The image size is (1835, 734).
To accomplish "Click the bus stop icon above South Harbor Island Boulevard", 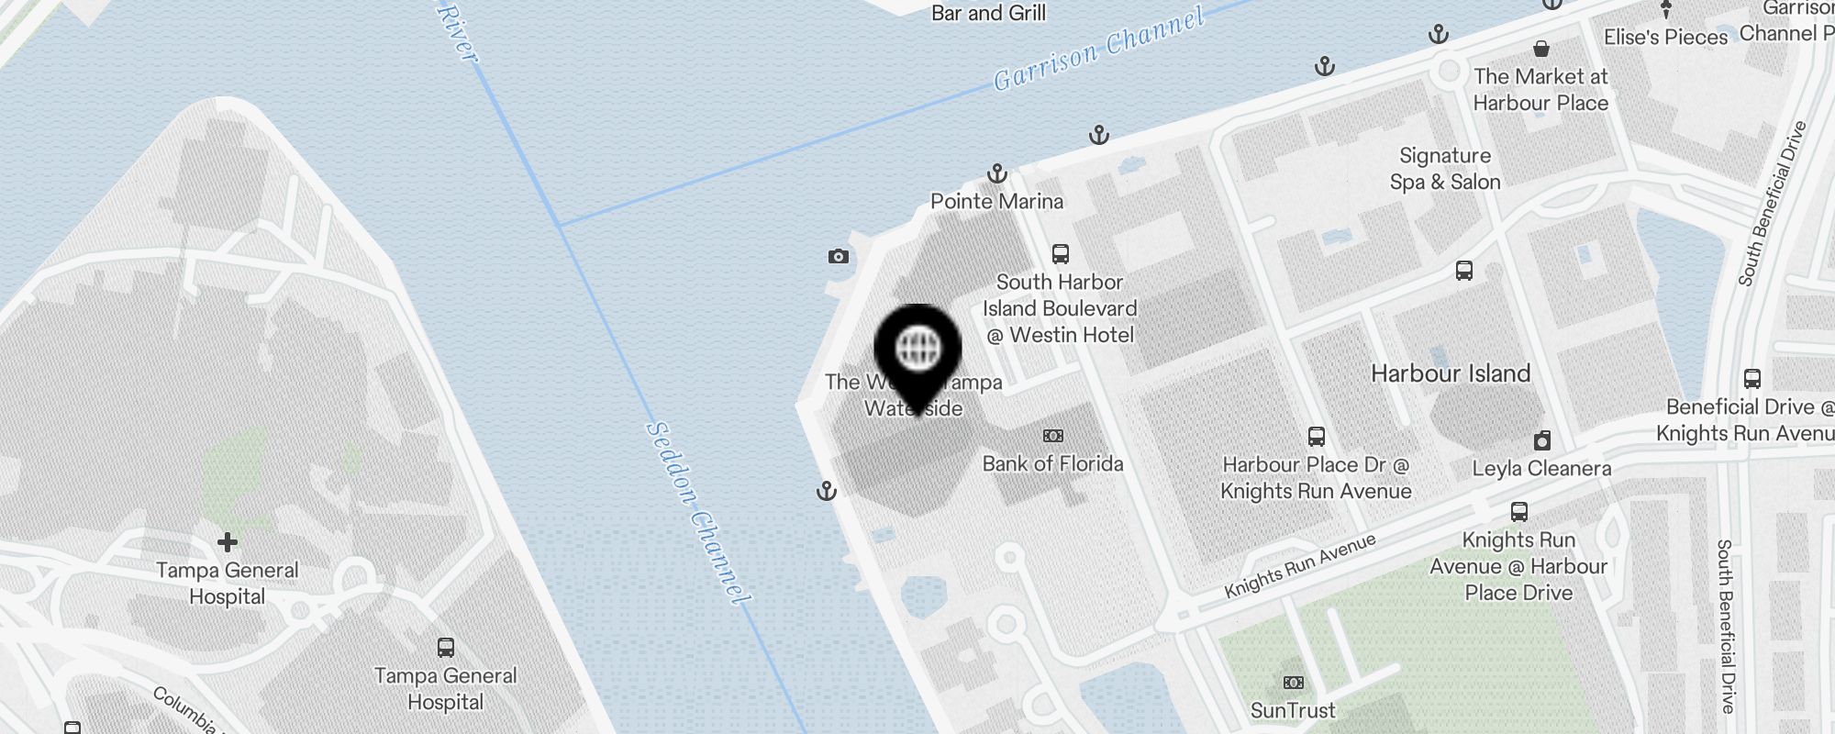I will 1061,254.
